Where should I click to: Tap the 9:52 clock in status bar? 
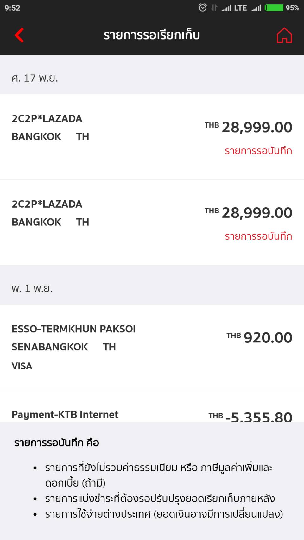[x=12, y=8]
